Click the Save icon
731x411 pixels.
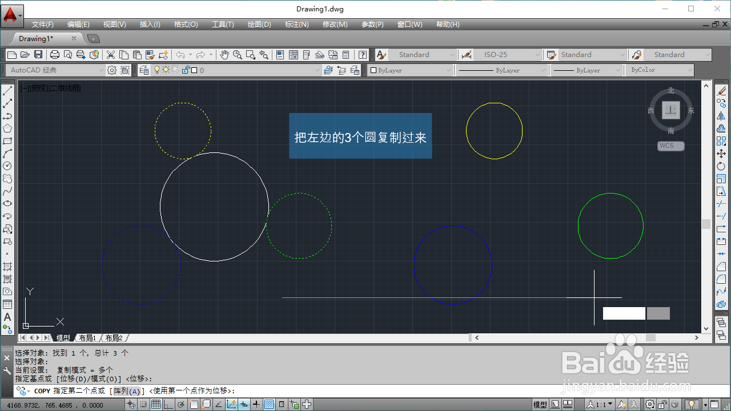[38, 55]
